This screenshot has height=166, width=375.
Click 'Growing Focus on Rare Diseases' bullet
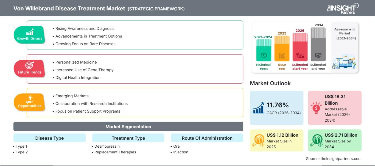click(85, 44)
